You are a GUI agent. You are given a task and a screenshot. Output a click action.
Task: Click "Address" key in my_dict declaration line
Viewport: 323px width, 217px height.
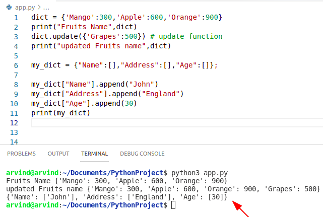pos(140,65)
